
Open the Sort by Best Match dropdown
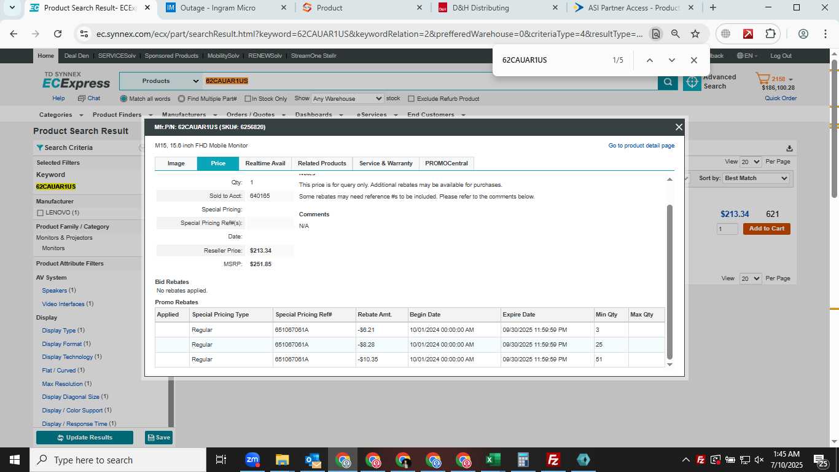756,178
